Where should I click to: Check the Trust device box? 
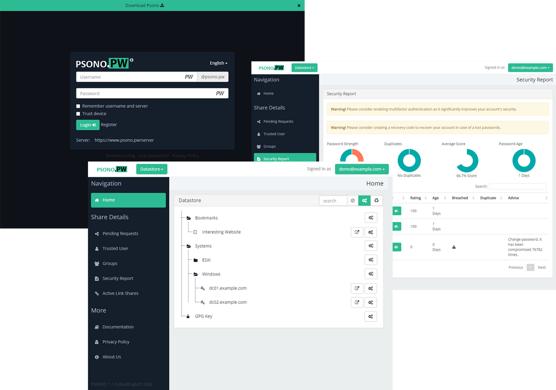pyautogui.click(x=78, y=113)
